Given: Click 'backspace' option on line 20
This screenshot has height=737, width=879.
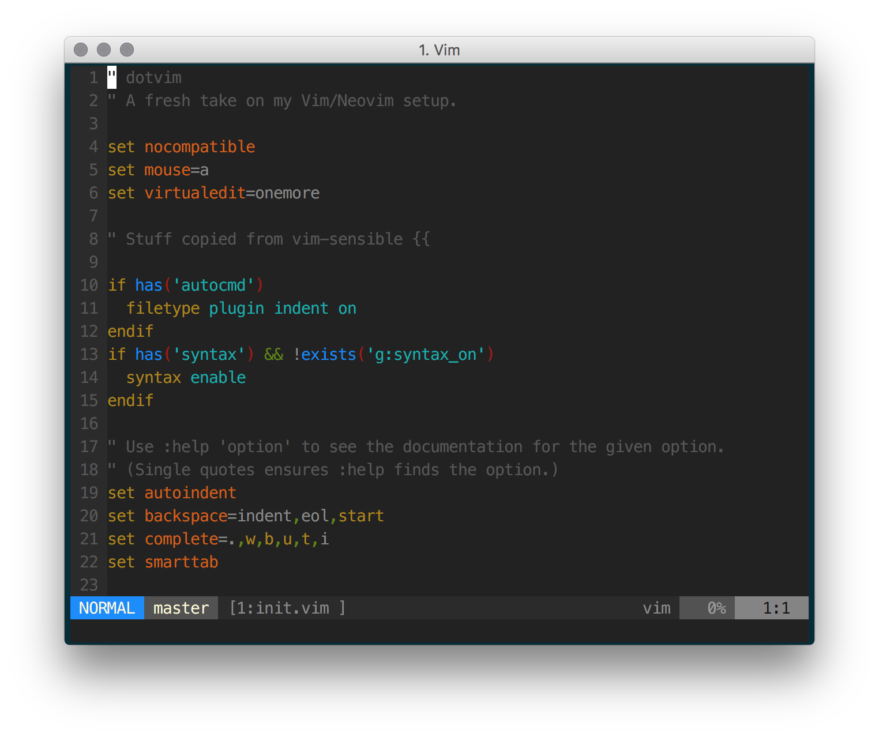Looking at the screenshot, I should click(186, 516).
